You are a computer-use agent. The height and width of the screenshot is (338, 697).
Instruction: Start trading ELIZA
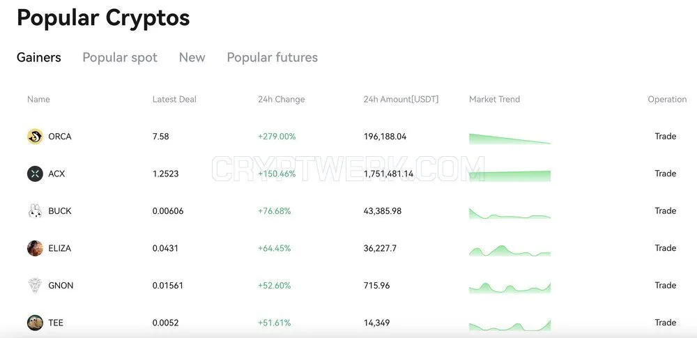click(665, 248)
